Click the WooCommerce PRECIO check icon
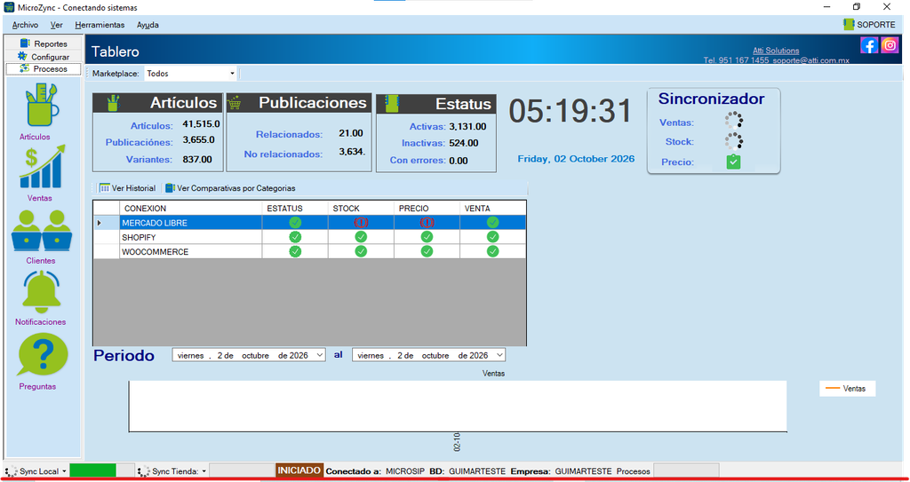This screenshot has width=910, height=482. pos(427,251)
